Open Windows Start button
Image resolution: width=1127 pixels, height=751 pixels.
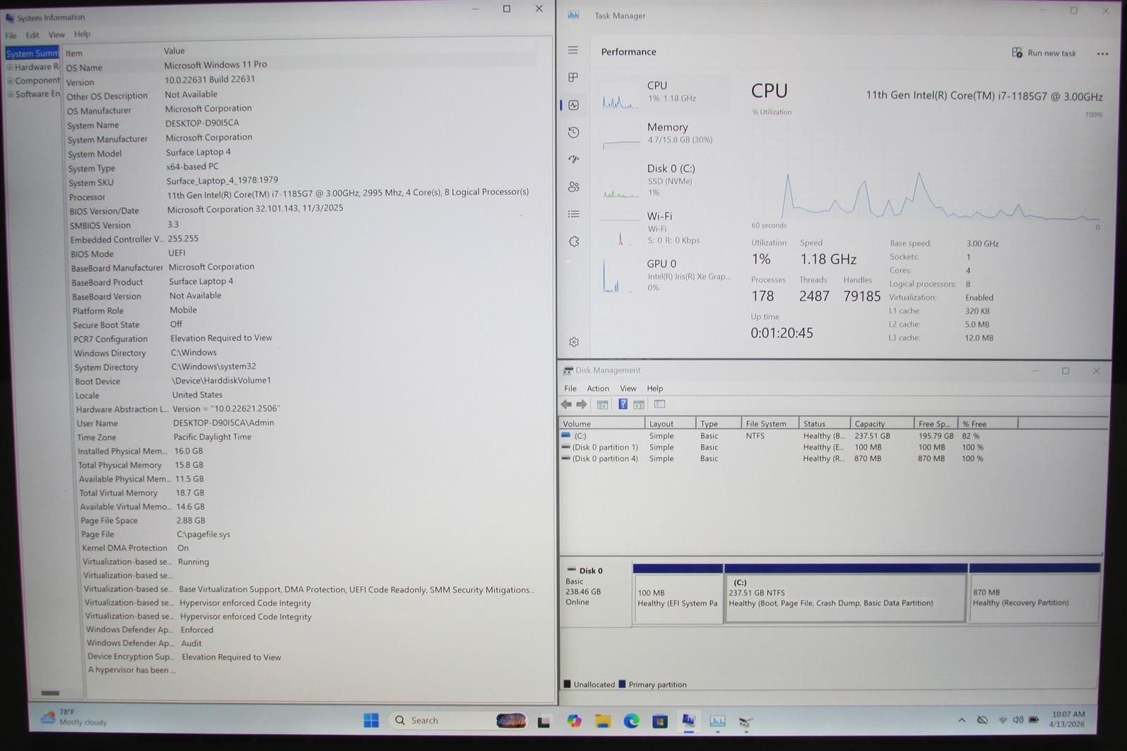click(371, 720)
